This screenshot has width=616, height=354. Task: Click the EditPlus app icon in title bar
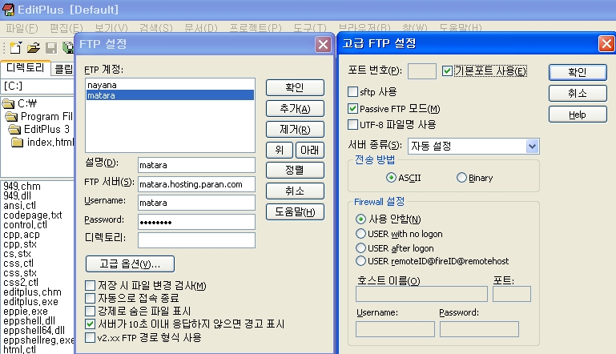[8, 10]
